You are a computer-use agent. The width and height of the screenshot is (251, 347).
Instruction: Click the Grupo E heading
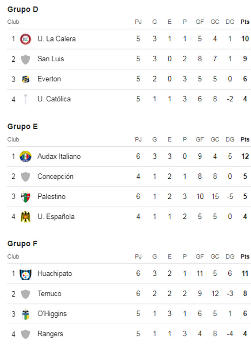point(23,127)
